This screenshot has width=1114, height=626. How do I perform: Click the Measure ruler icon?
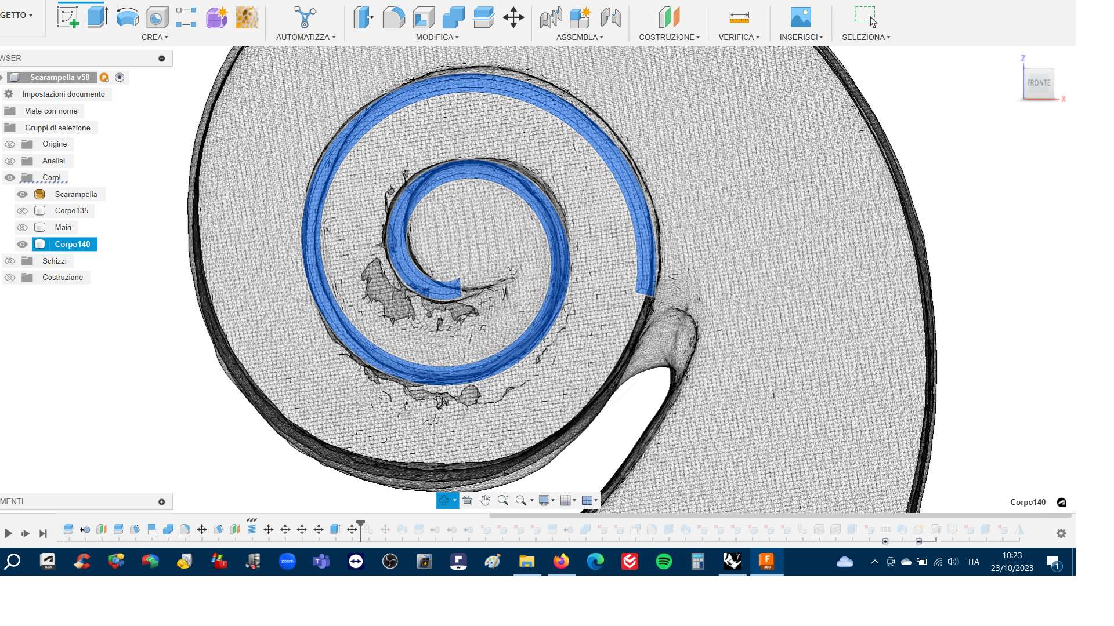point(739,17)
